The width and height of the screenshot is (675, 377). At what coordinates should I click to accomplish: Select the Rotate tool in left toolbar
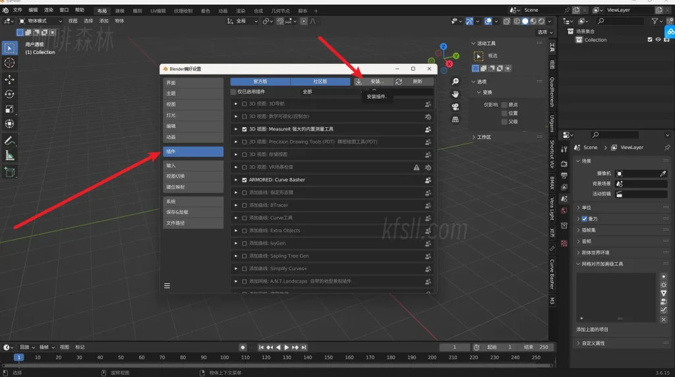point(10,94)
